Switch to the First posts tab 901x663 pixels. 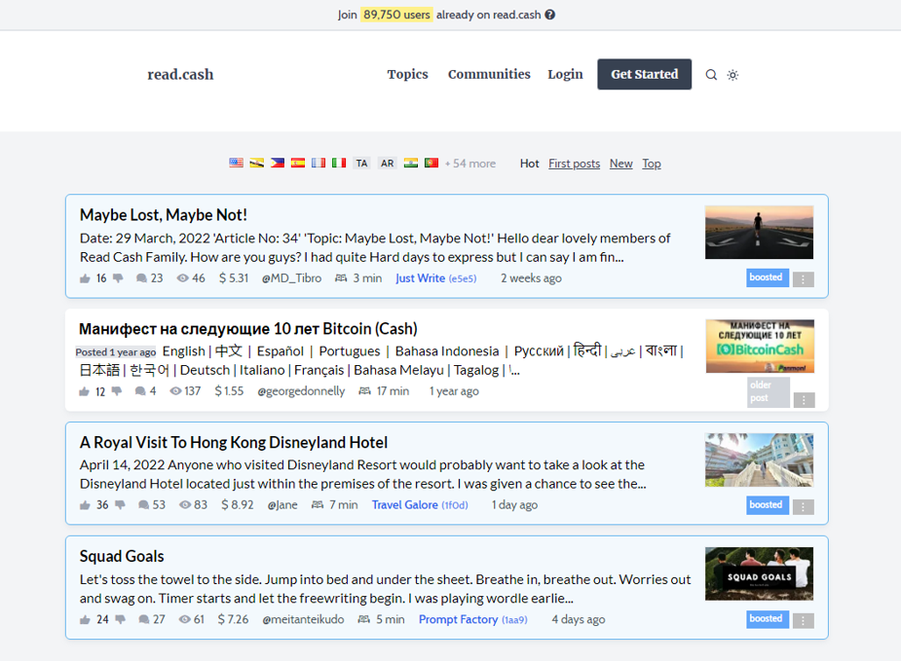[x=574, y=164]
